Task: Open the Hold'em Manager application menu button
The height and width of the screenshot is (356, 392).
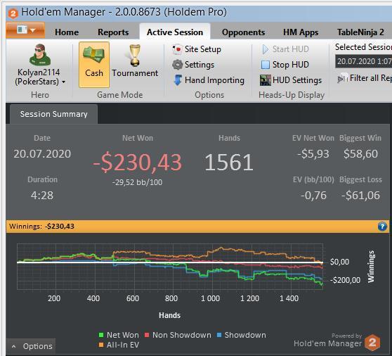Action: coord(25,30)
